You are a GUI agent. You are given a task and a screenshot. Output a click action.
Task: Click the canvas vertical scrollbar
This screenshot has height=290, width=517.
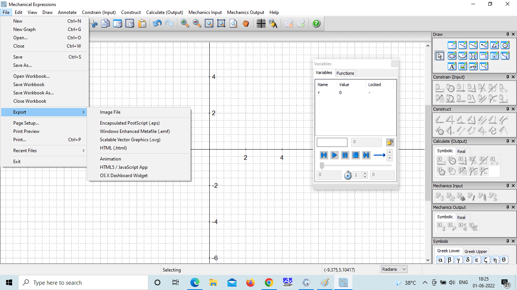click(x=428, y=153)
